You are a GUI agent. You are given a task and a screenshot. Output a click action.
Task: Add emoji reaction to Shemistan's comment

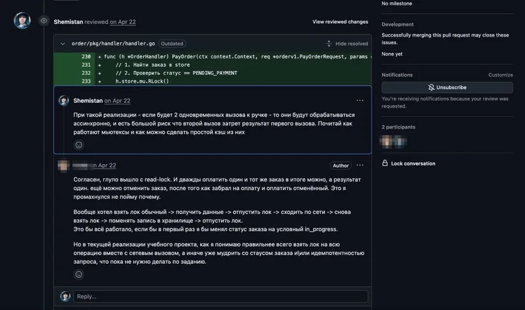(x=79, y=145)
